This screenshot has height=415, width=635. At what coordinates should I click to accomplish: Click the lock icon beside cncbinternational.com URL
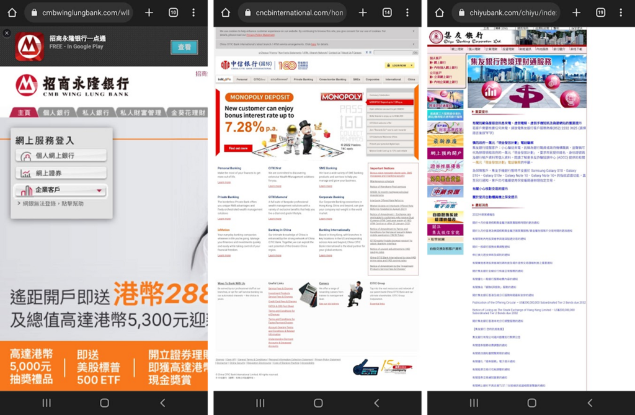[247, 12]
